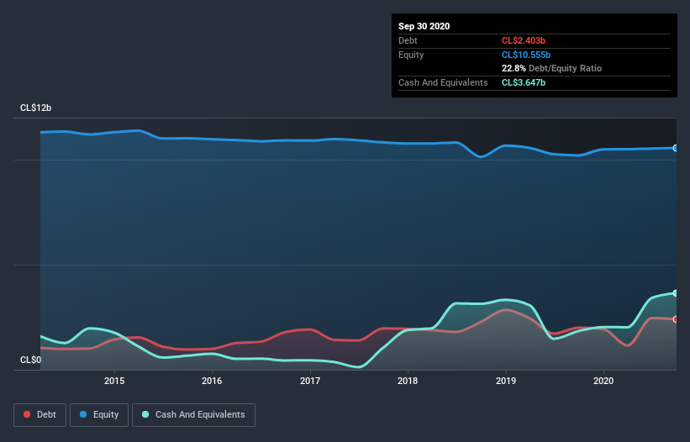The width and height of the screenshot is (690, 442).
Task: Click the CL$3.647b cash value
Action: coord(524,82)
